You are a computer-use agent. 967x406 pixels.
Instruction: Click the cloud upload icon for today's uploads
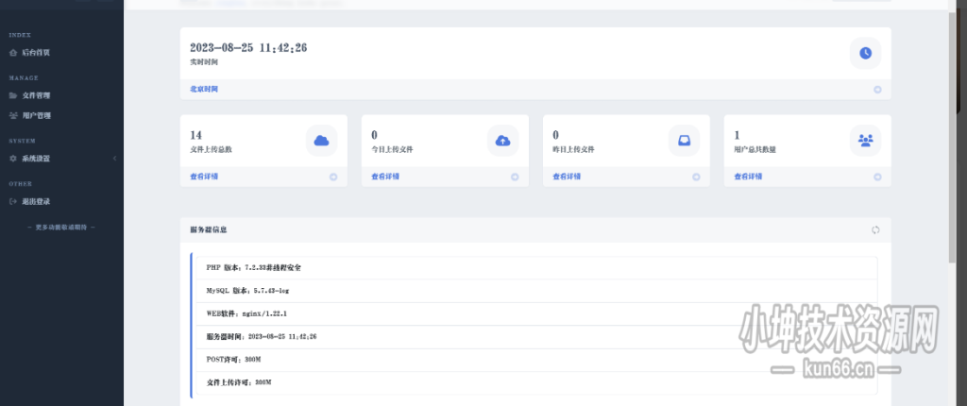(x=502, y=141)
